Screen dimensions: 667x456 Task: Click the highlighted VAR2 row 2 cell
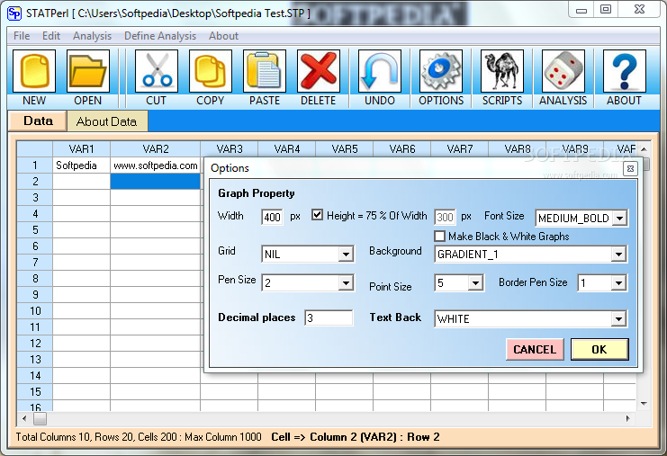tap(155, 182)
